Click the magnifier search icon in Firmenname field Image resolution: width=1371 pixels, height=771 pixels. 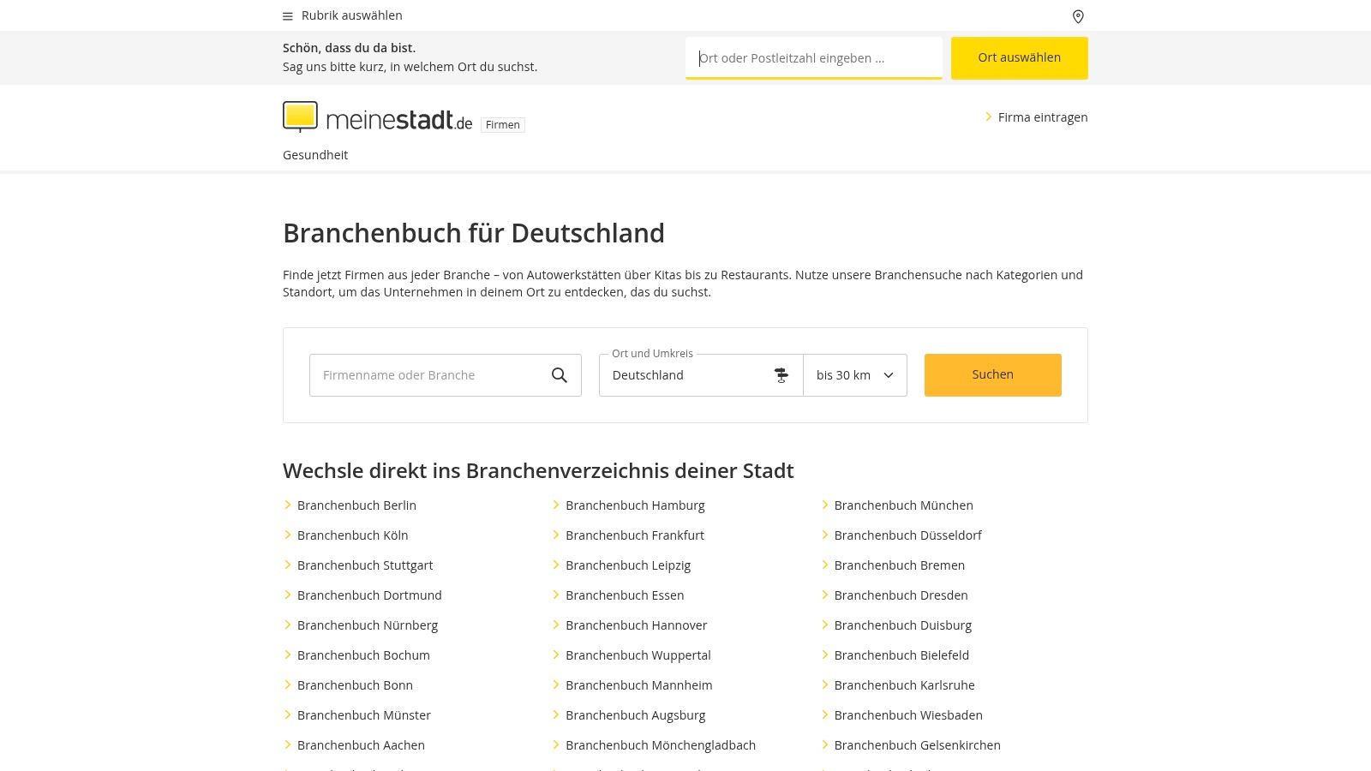[560, 375]
